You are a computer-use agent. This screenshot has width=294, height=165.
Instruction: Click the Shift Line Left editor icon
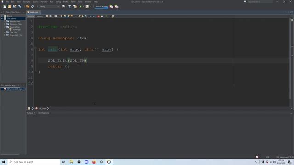tap(90, 16)
